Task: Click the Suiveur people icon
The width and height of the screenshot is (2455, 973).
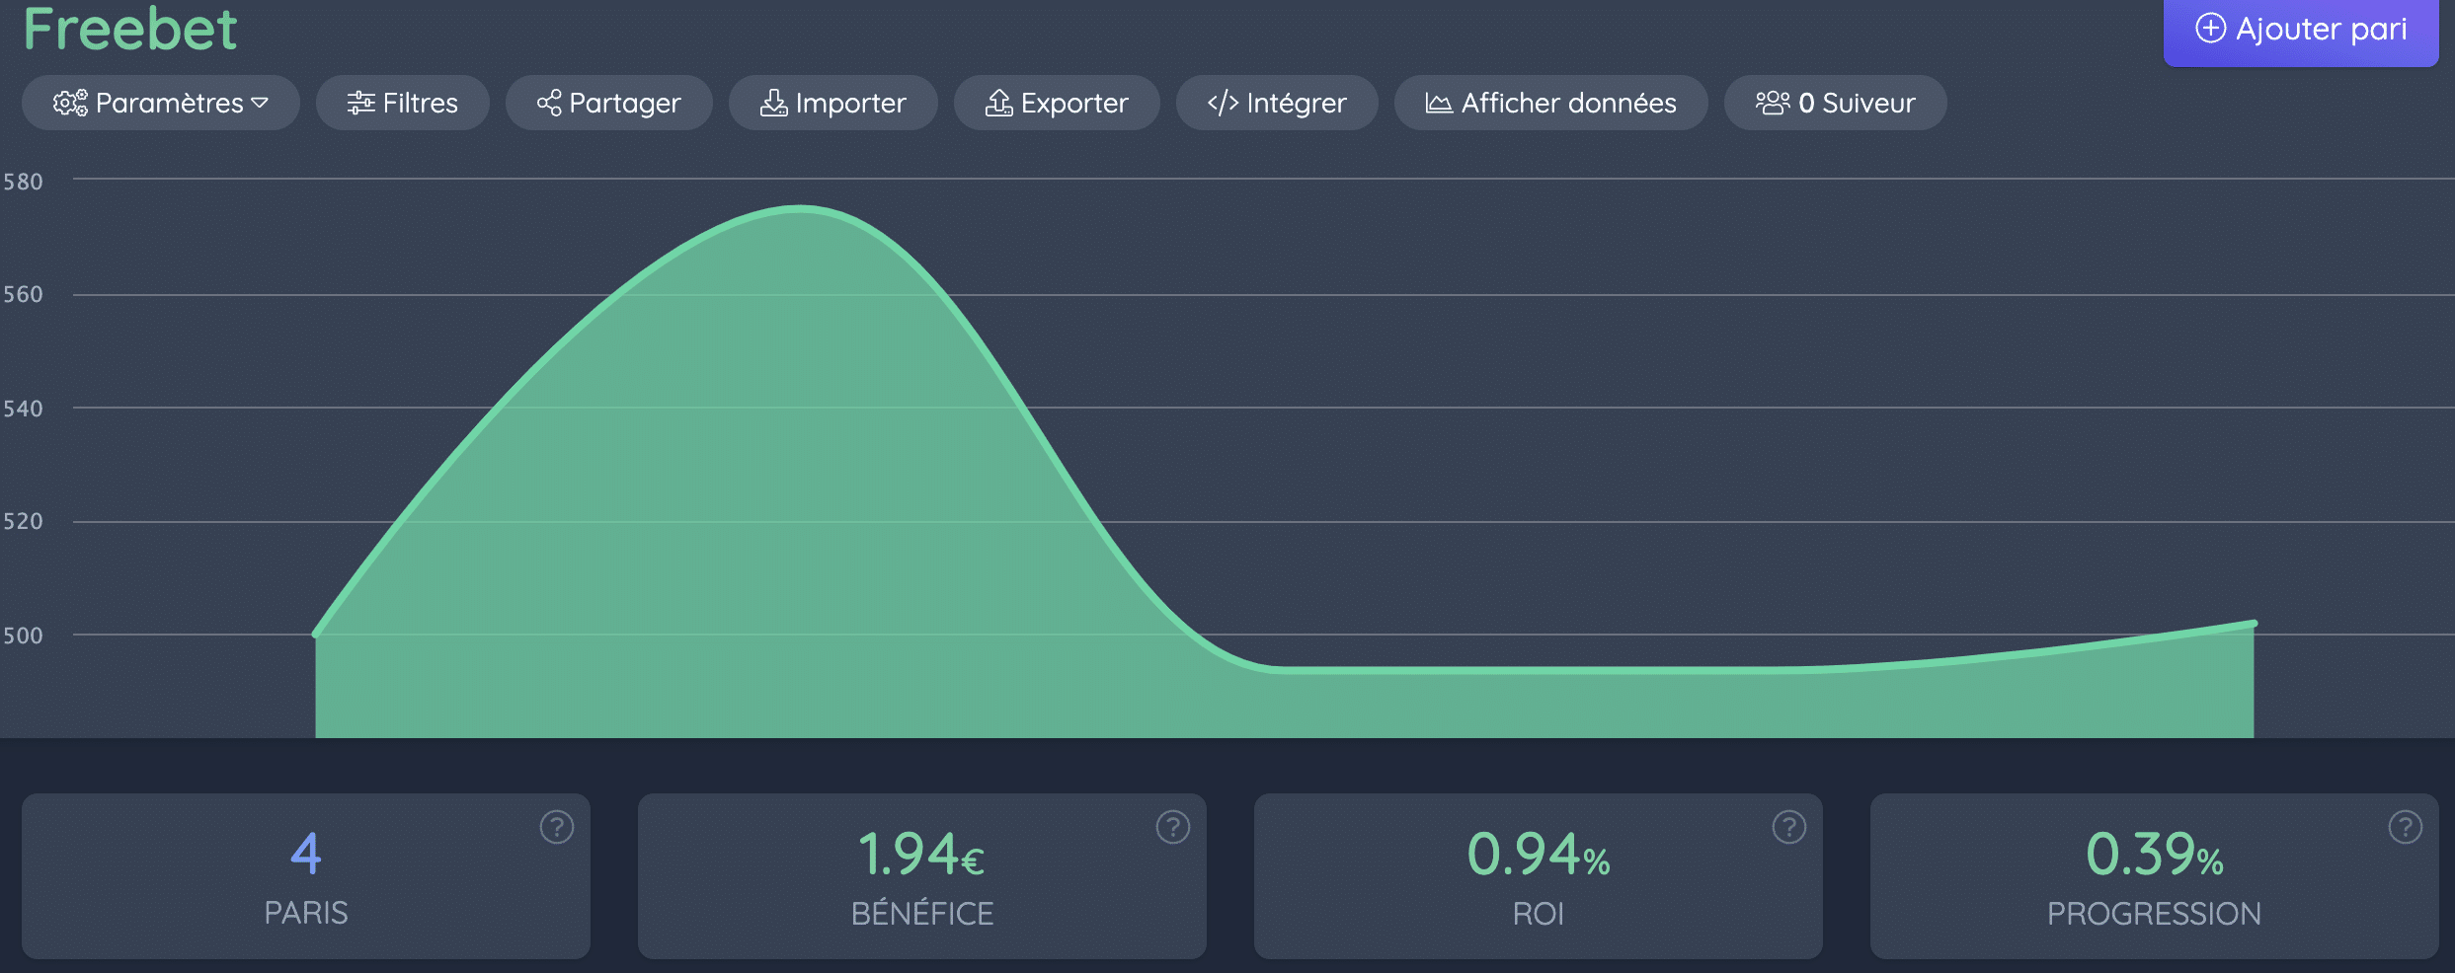Action: (x=1772, y=103)
